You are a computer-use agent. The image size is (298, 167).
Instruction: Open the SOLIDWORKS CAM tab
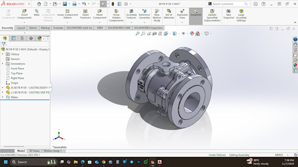119,28
